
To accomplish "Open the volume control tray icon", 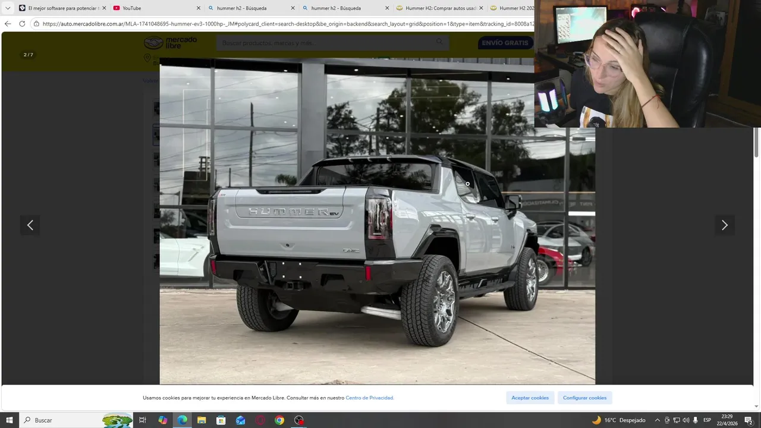I will tap(686, 420).
